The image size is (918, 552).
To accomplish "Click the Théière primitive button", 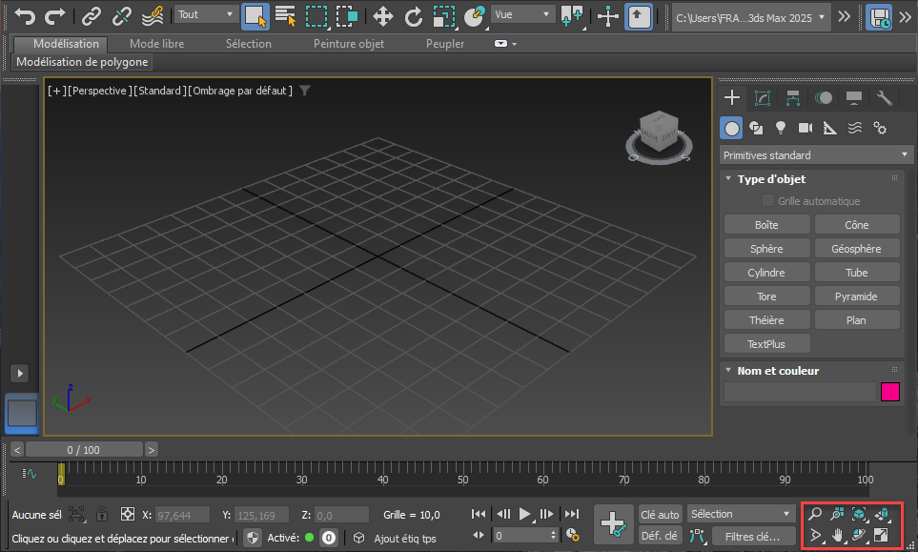I will coord(766,320).
